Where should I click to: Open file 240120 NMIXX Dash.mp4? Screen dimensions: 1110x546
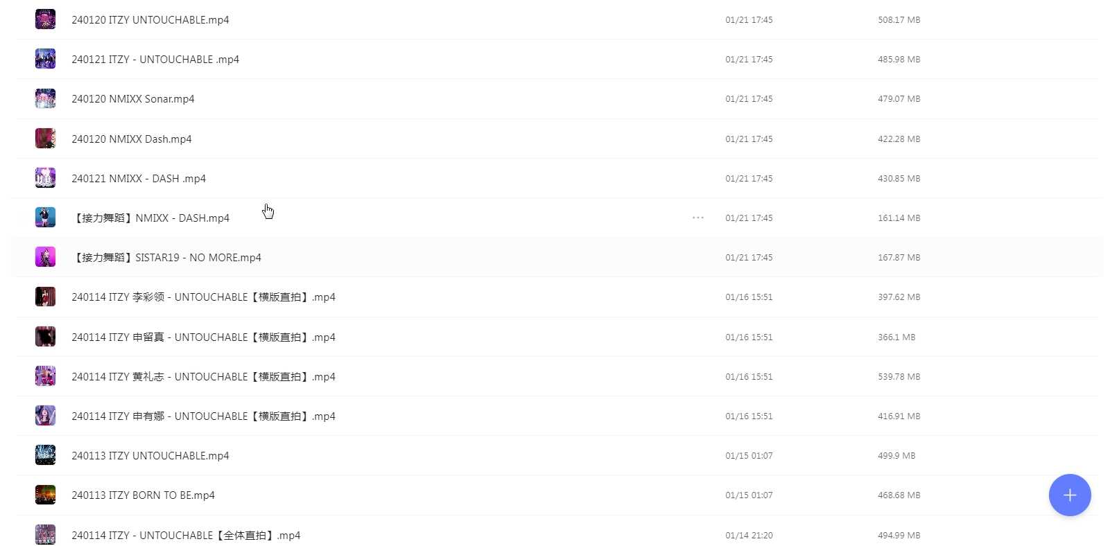(x=132, y=139)
